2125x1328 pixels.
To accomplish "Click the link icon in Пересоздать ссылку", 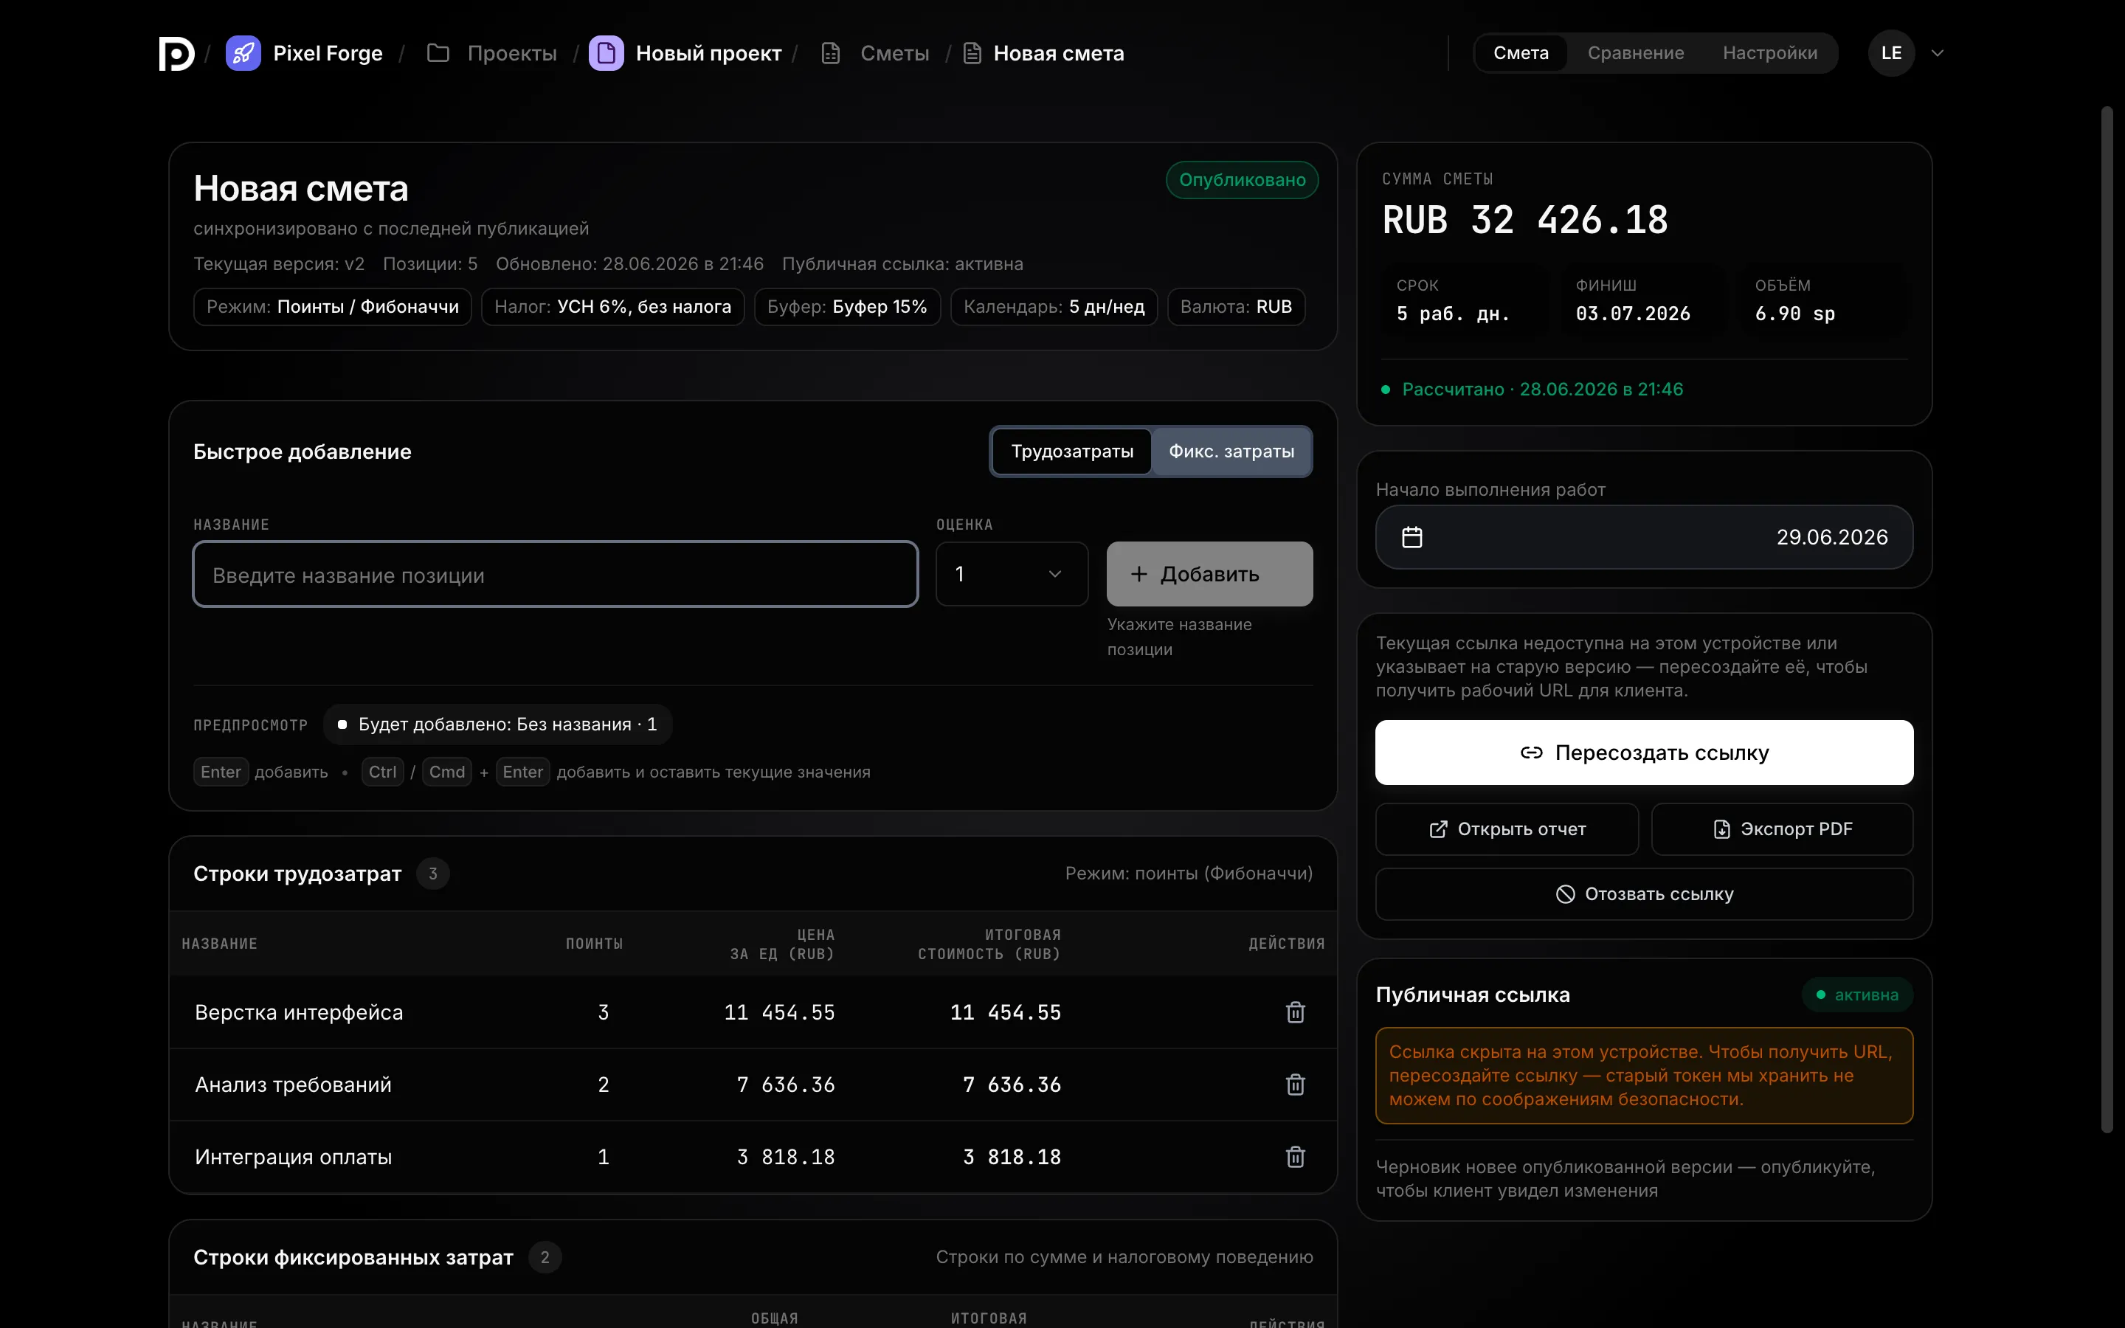I will point(1532,753).
